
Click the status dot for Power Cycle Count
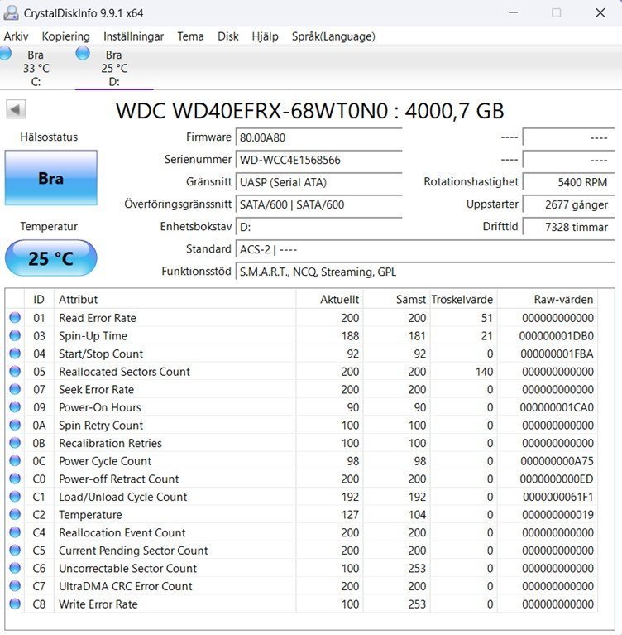(15, 460)
